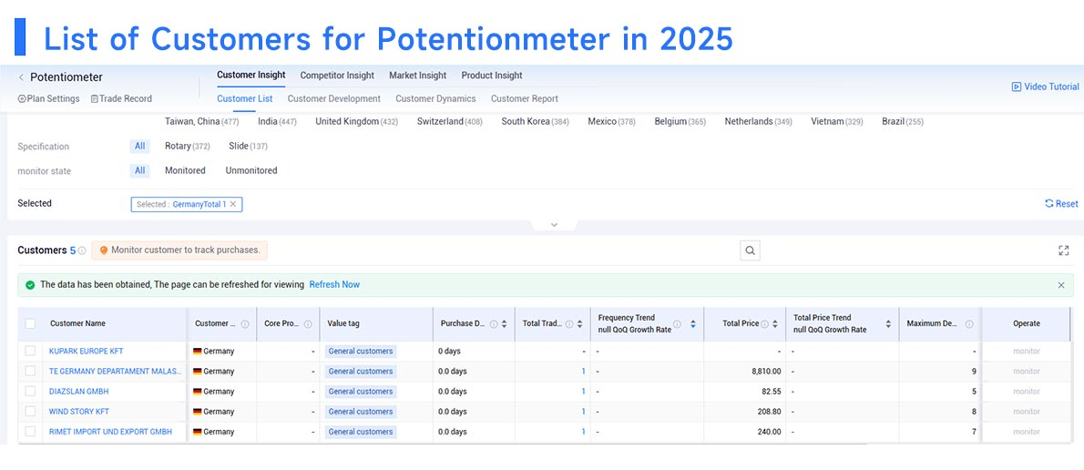Switch to the Competitor Insight tab
Image resolution: width=1084 pixels, height=470 pixels.
(x=337, y=76)
